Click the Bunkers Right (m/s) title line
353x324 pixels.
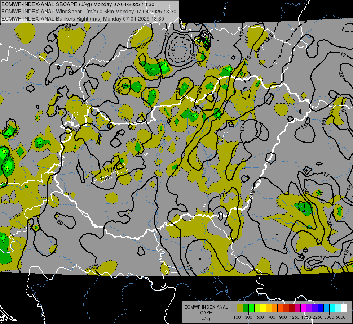pyautogui.click(x=83, y=19)
